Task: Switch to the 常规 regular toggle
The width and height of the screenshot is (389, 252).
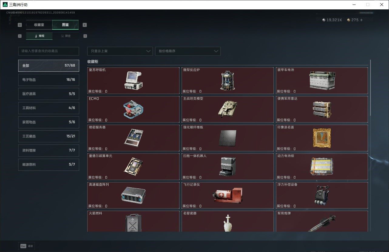Action: click(39, 36)
